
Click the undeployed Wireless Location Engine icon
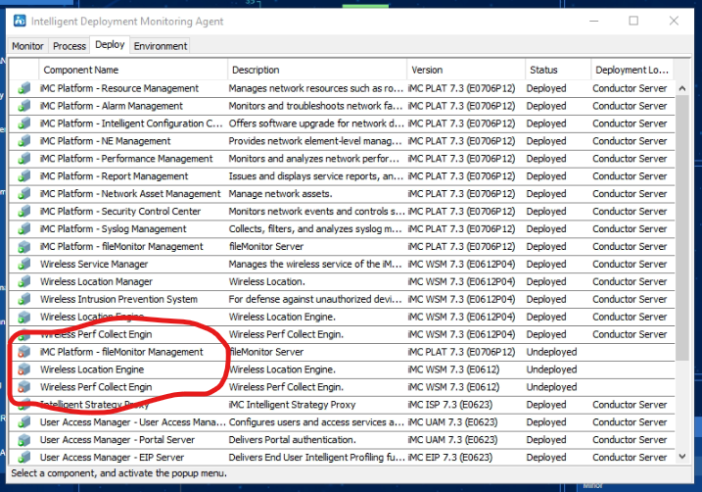[x=24, y=369]
